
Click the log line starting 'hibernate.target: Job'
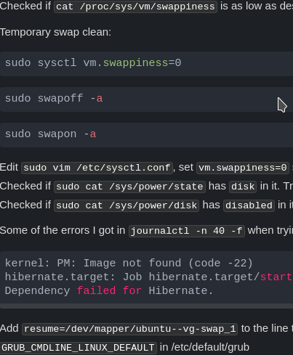(149, 277)
